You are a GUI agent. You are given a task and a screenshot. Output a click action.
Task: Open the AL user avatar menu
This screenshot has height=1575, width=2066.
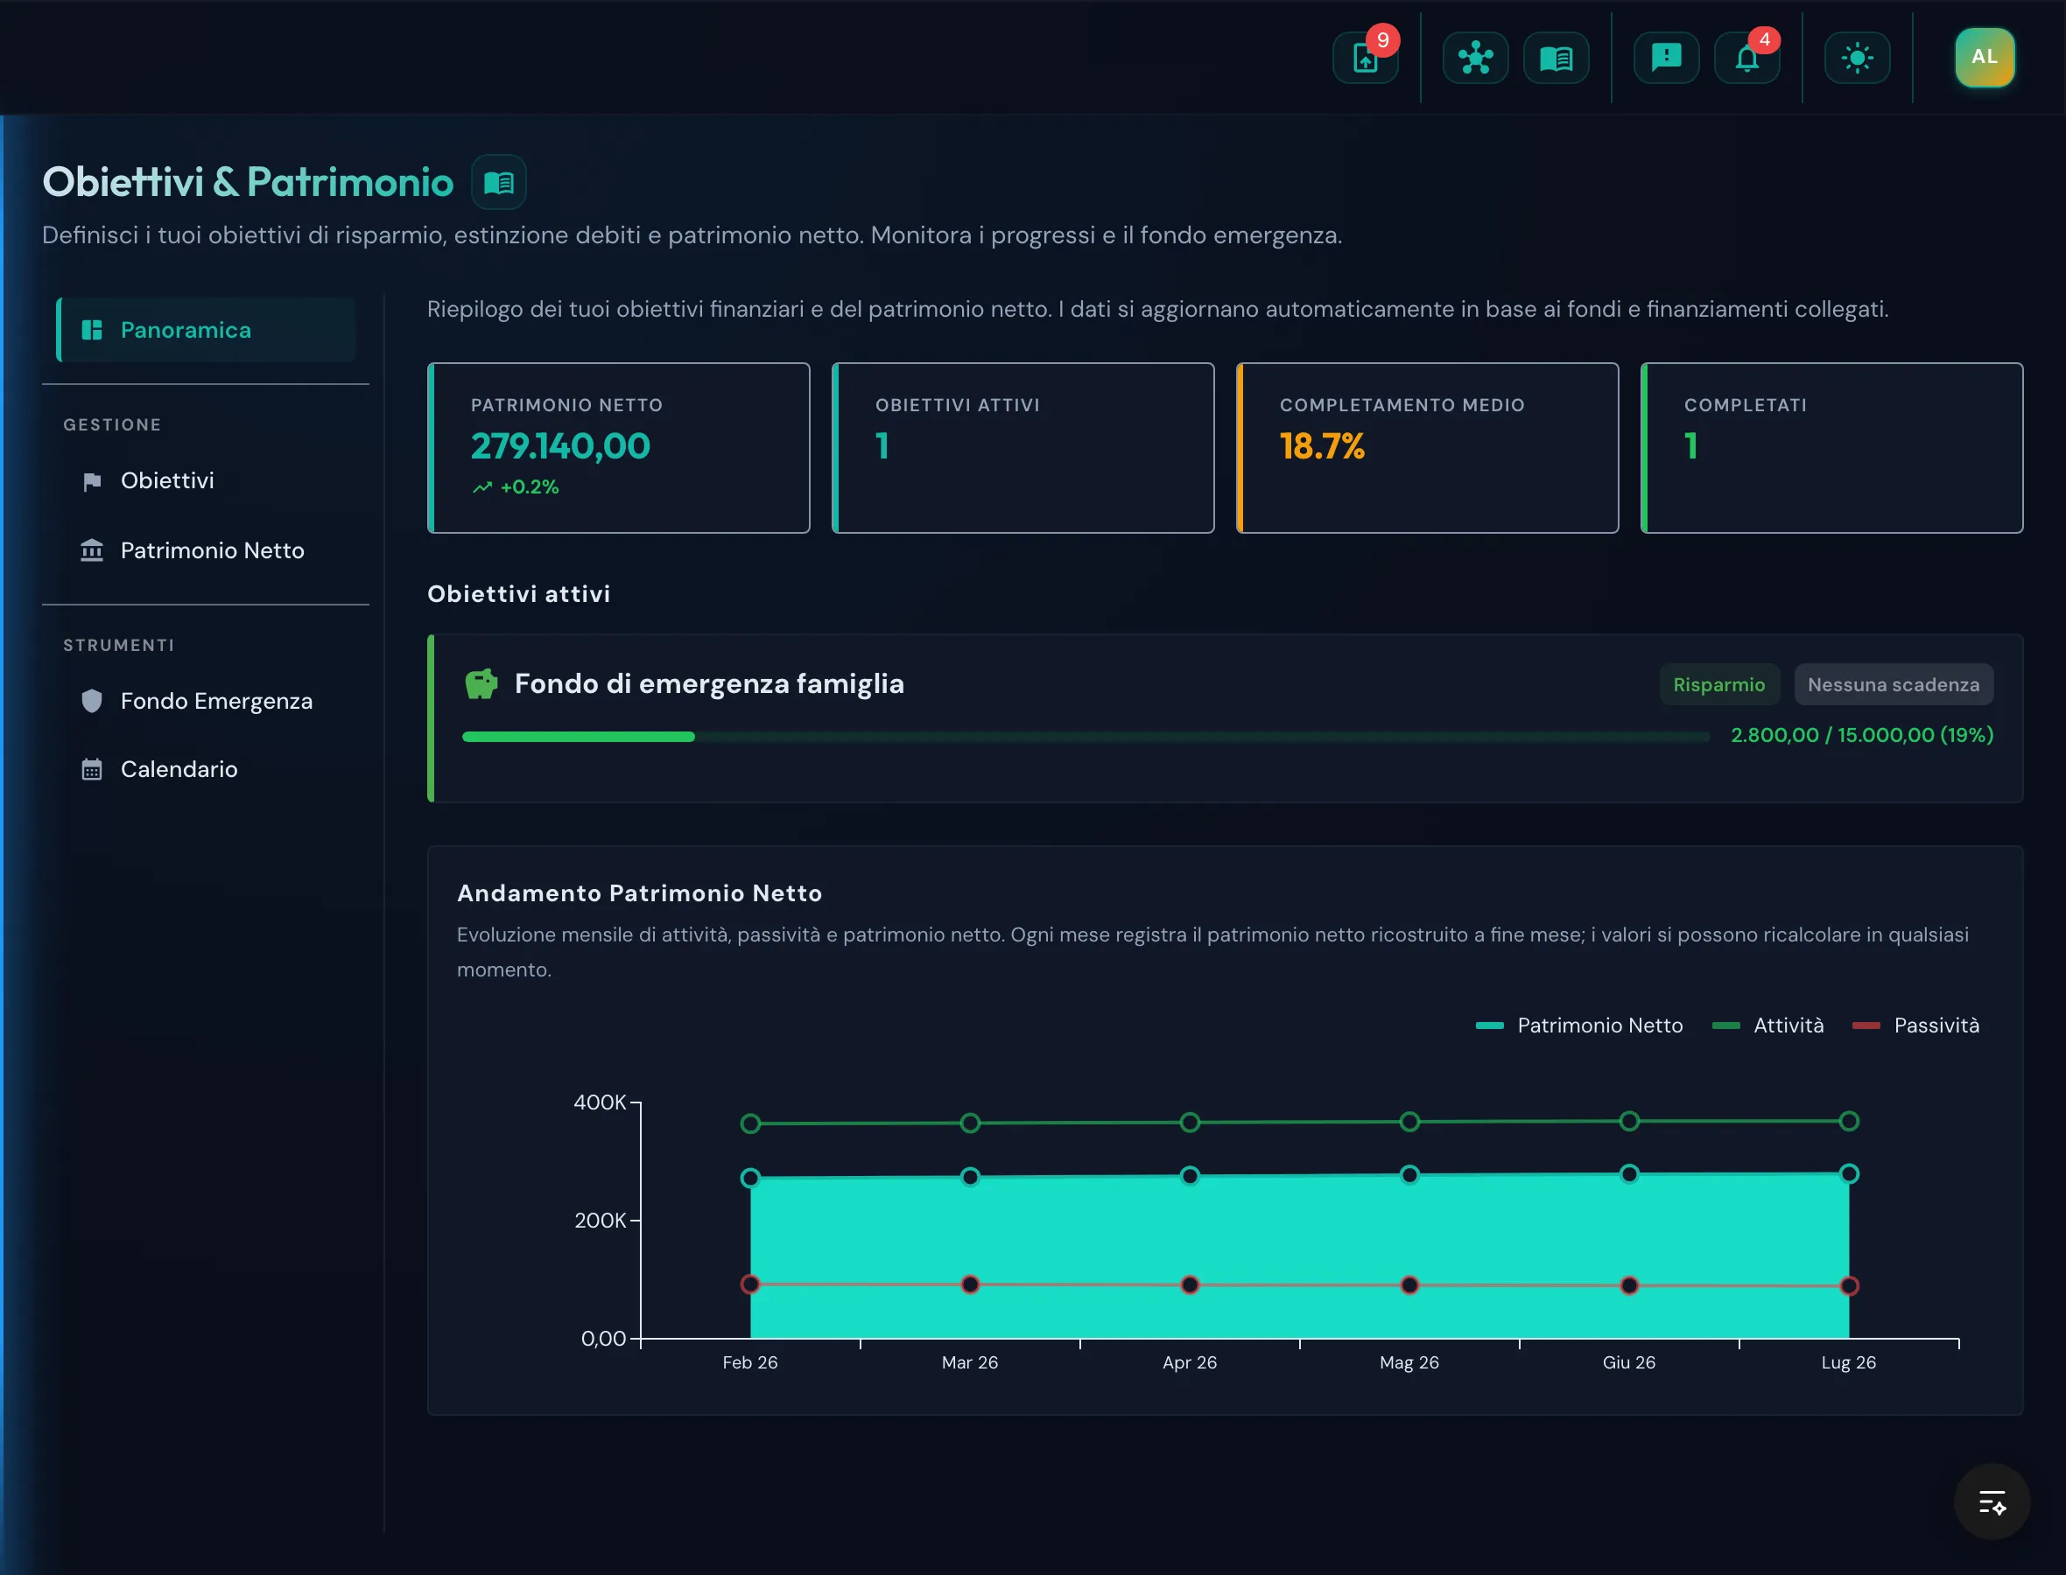(x=1985, y=57)
